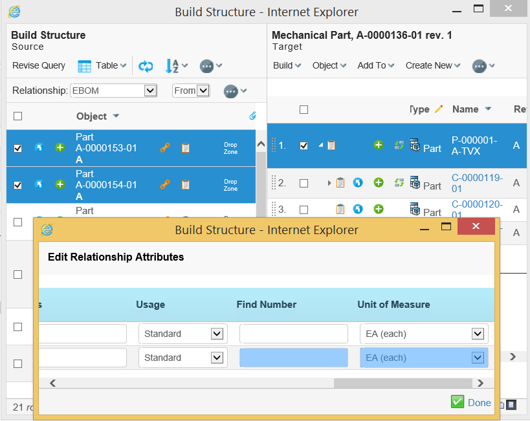Screen dimensions: 530x421
Task: Open the C-0000119-01 part link
Action: 476,184
